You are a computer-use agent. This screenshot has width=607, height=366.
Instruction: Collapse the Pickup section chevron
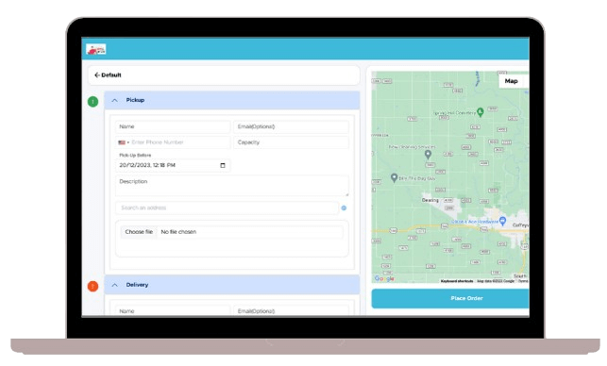(114, 100)
